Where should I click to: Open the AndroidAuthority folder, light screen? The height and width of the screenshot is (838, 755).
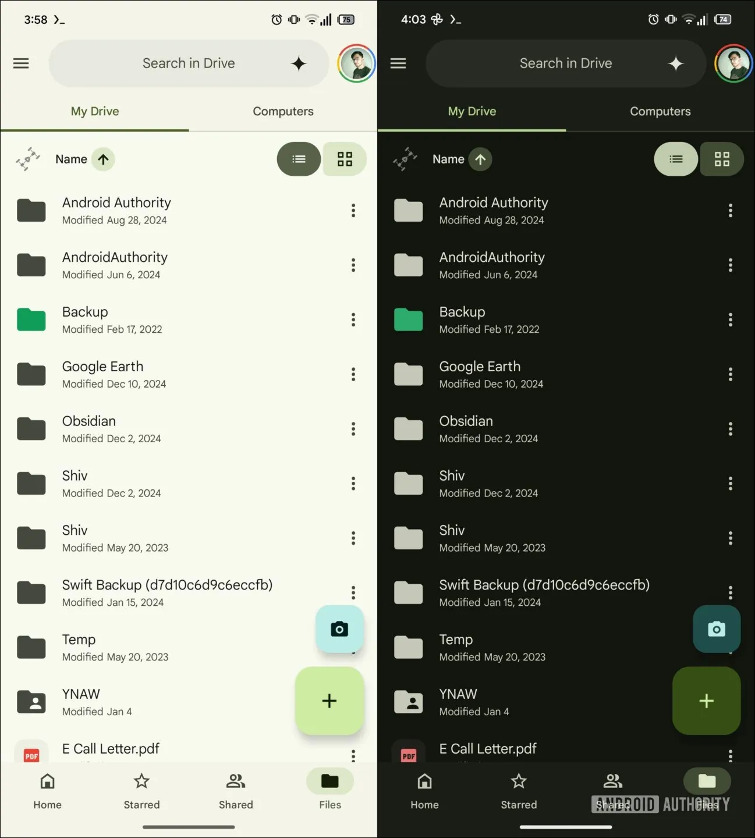coord(189,265)
